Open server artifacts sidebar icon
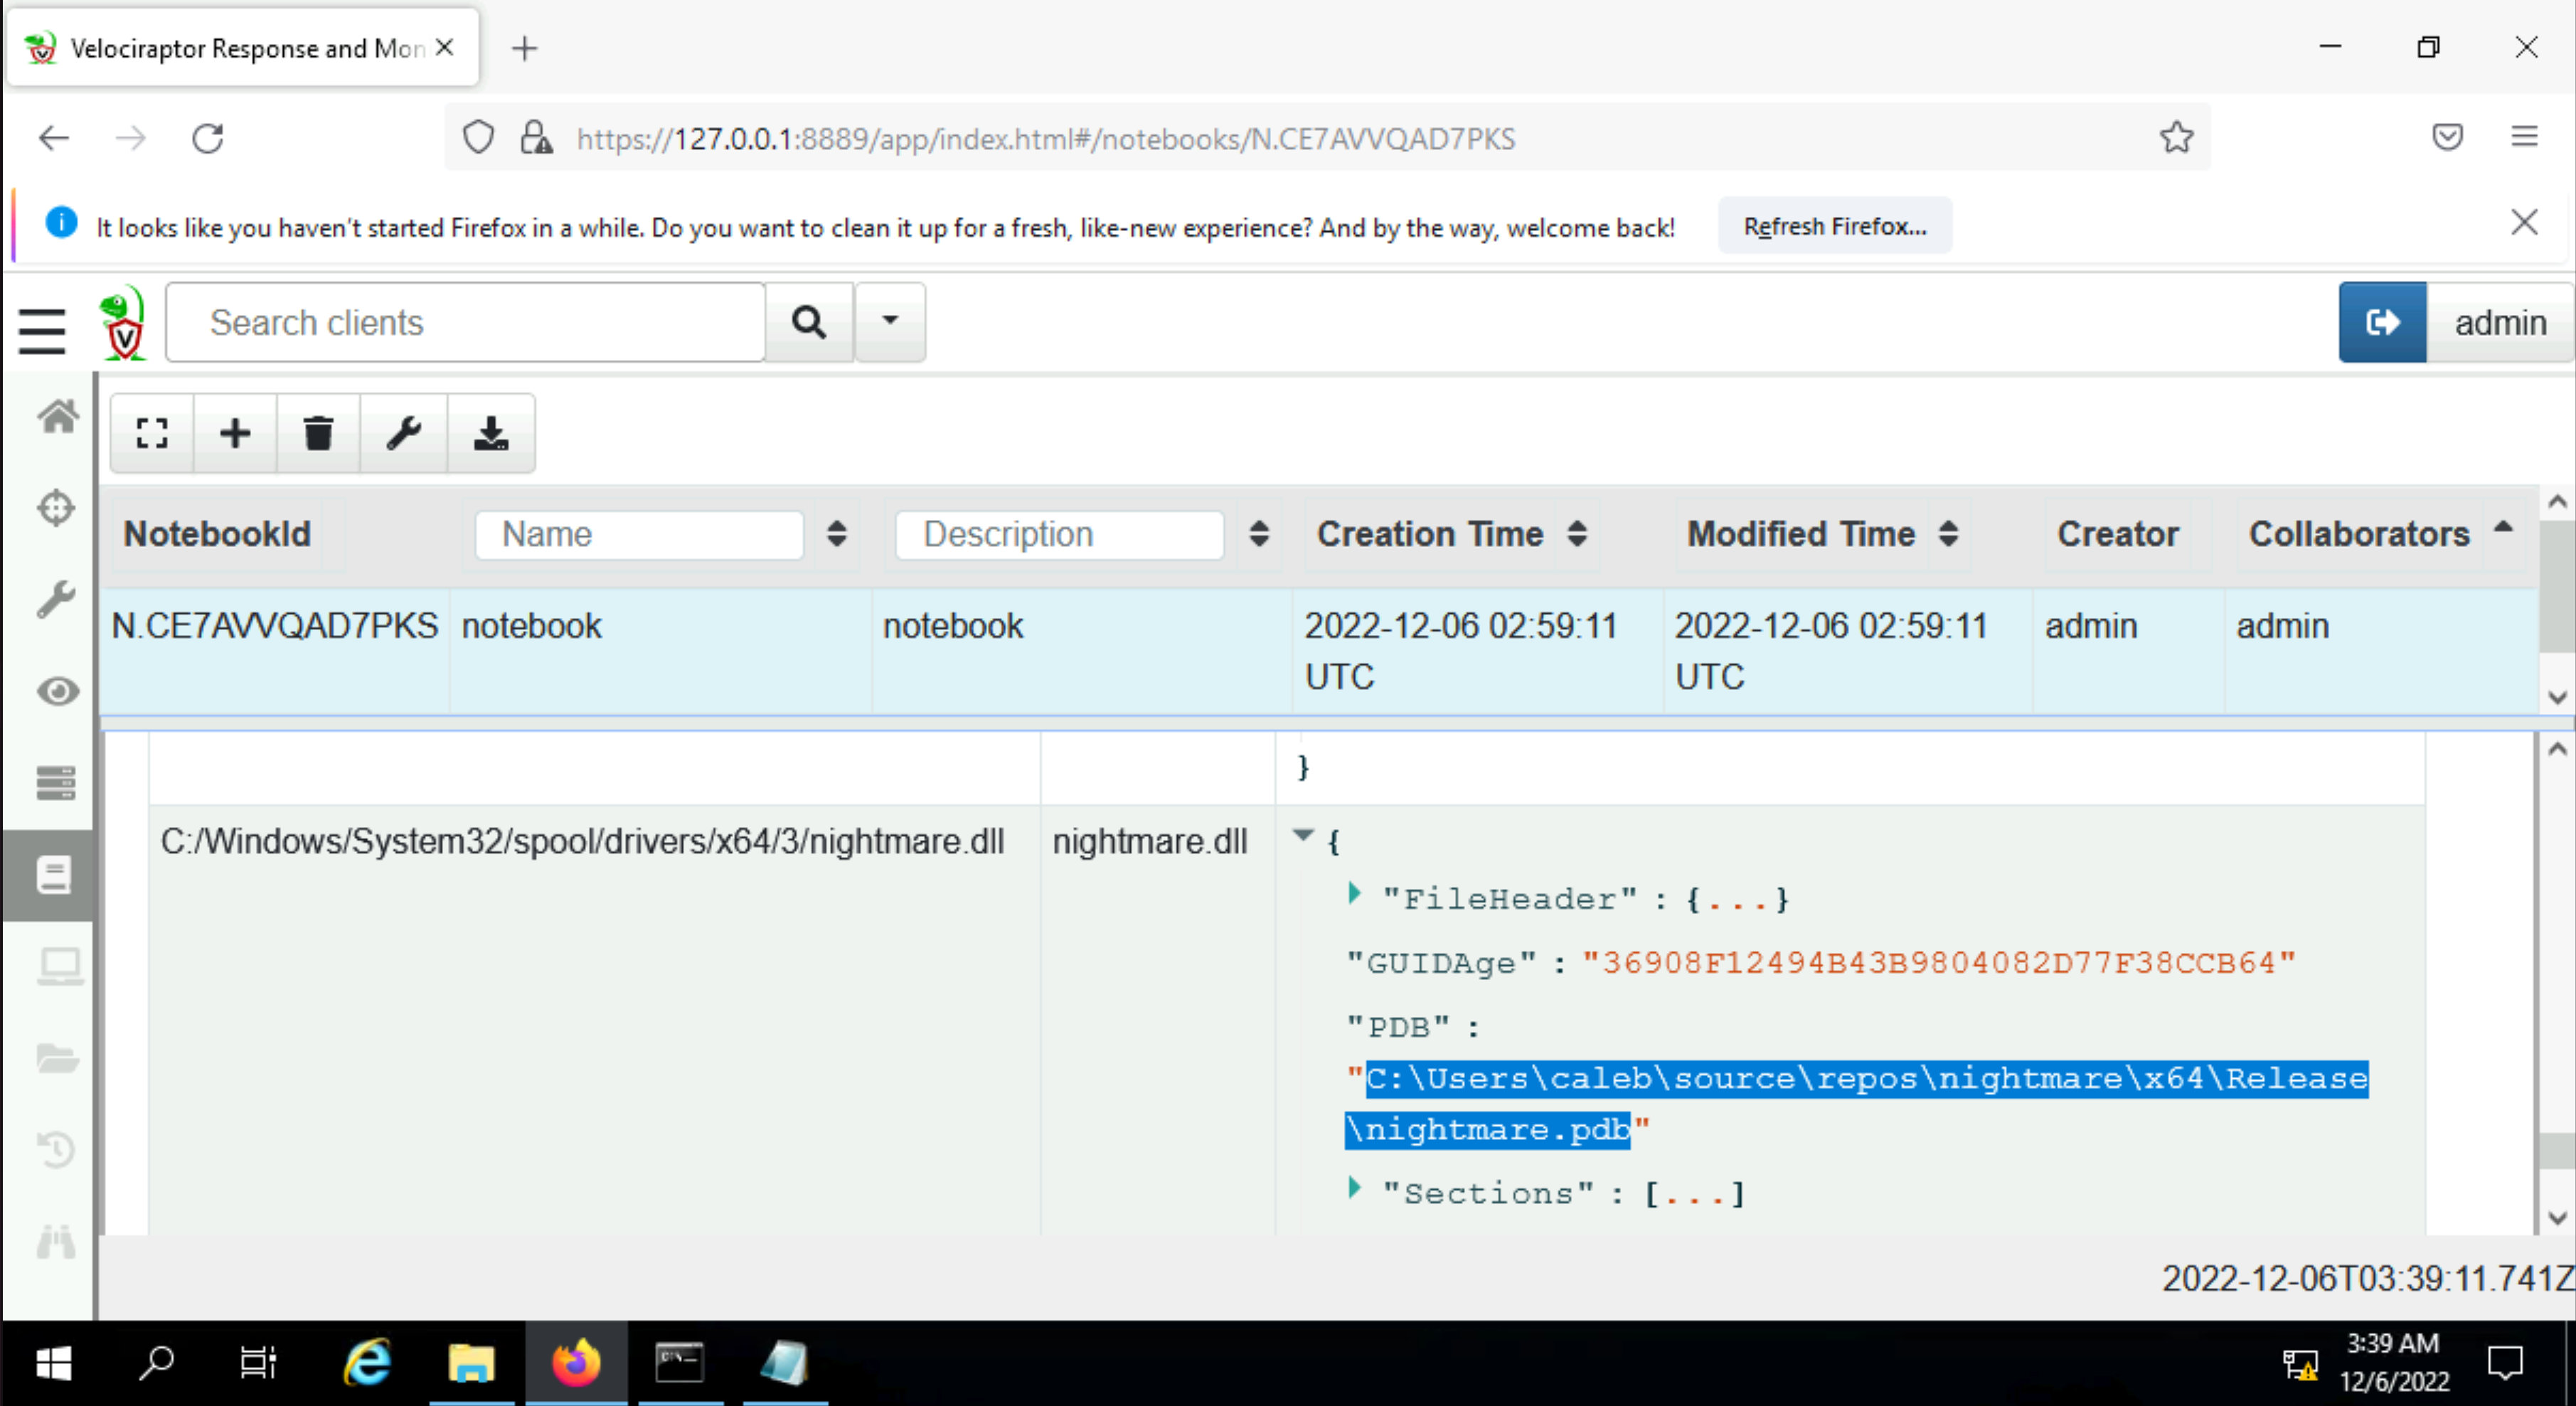Screen dimensions: 2576x1406 (x=56, y=782)
